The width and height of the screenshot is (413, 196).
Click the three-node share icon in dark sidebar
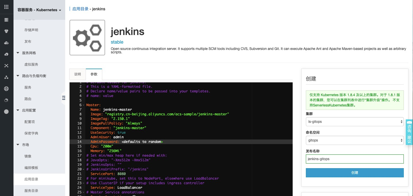tap(6, 77)
